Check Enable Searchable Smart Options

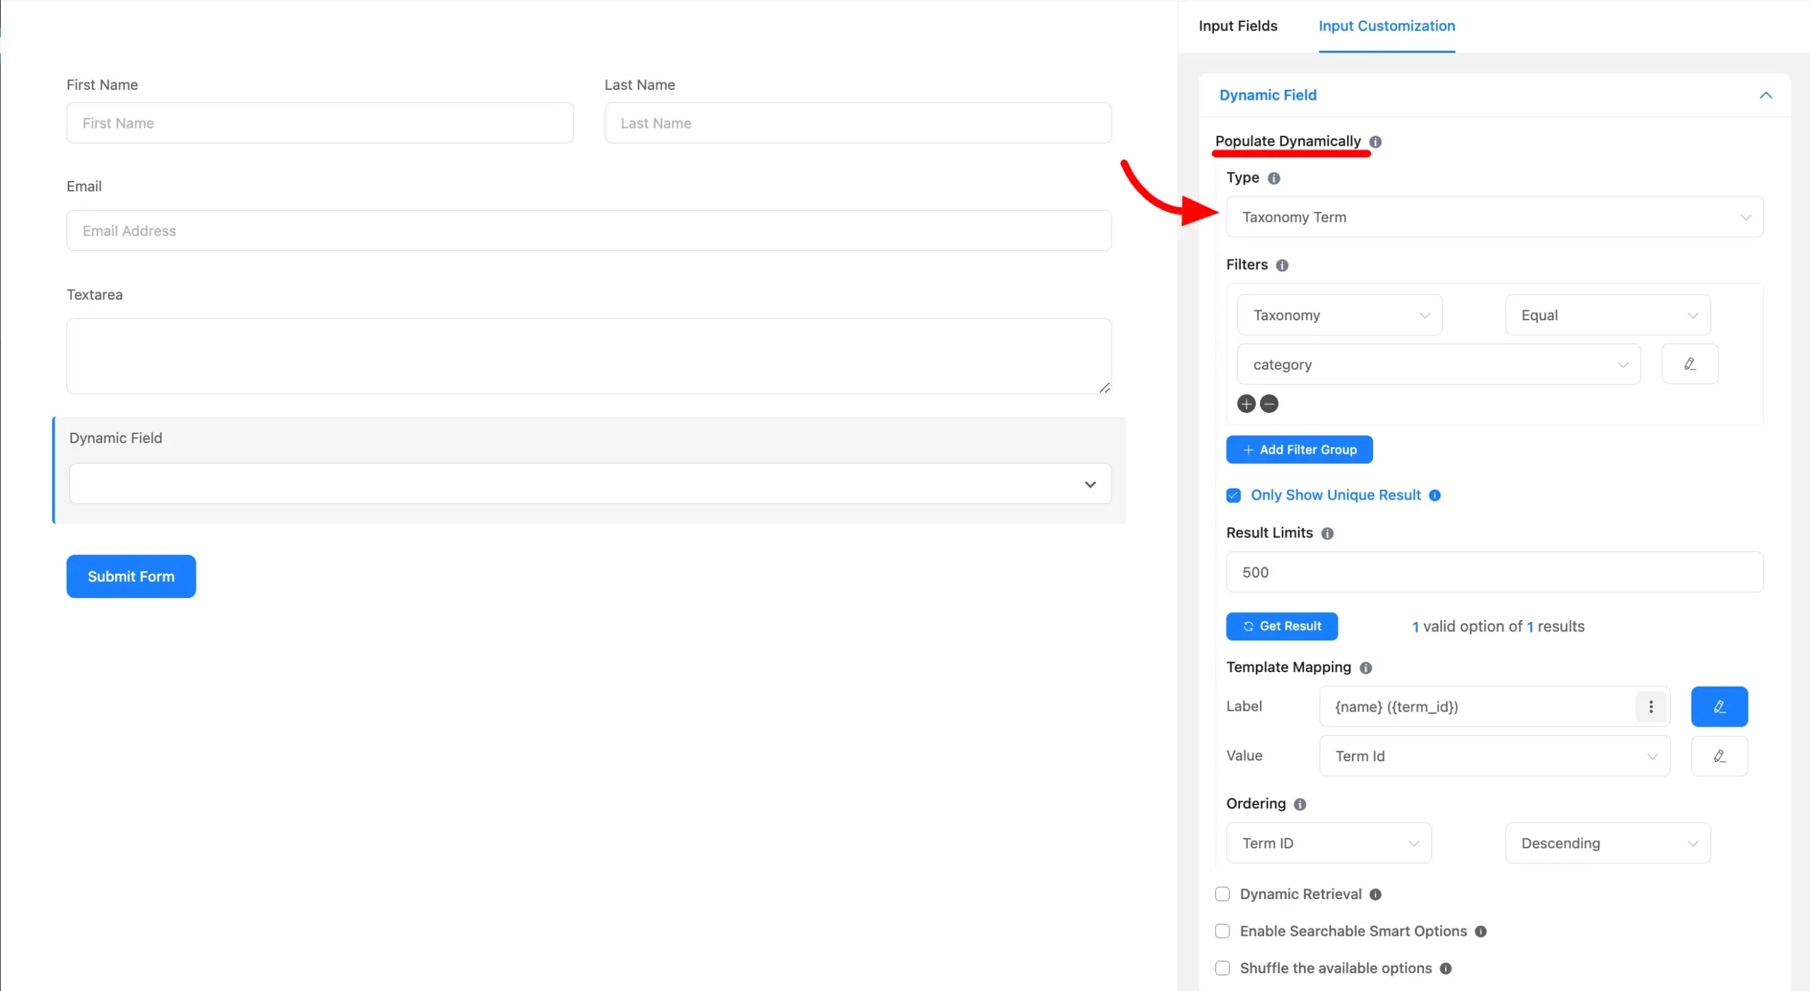(1221, 931)
